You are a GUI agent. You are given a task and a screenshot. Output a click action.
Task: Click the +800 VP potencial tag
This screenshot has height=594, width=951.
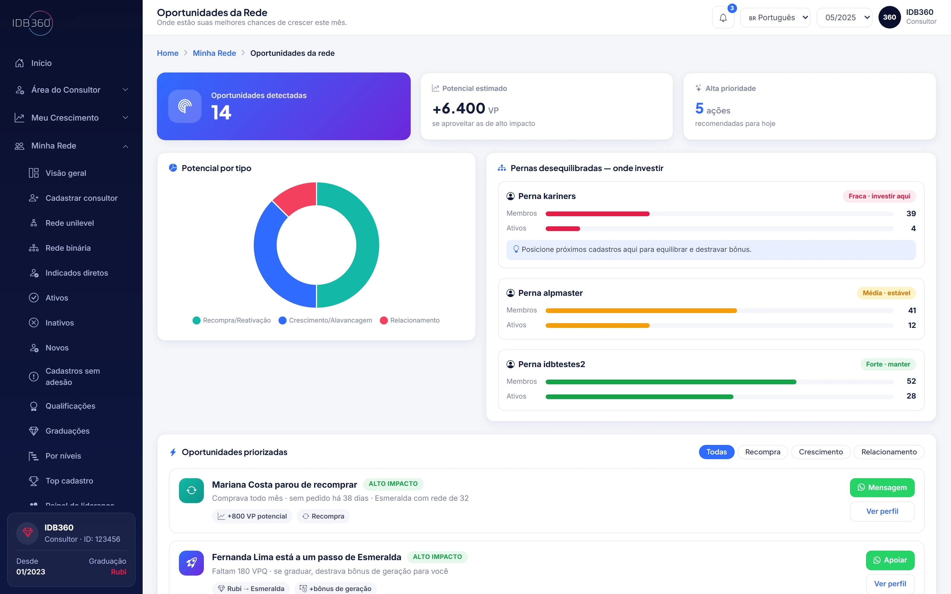[252, 516]
